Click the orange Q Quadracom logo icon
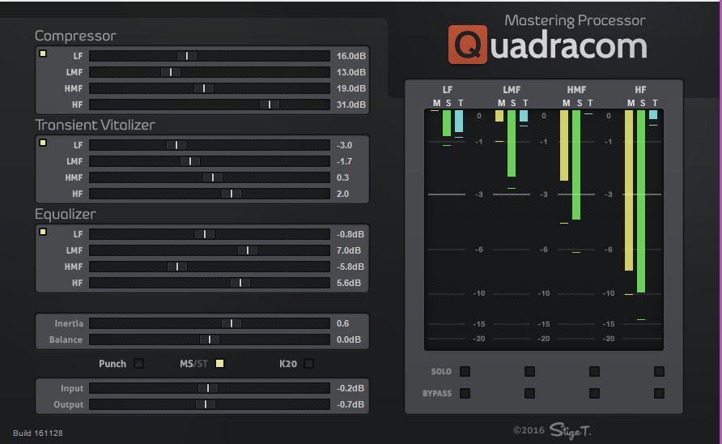This screenshot has width=722, height=444. [467, 45]
